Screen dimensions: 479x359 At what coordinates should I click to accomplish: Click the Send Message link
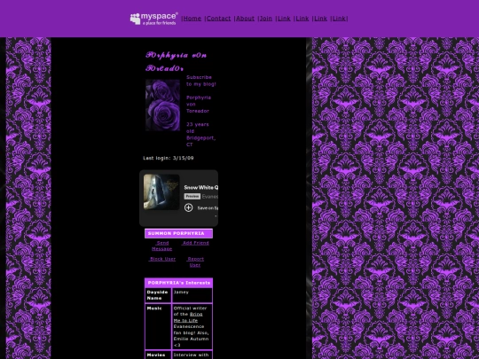[162, 246]
